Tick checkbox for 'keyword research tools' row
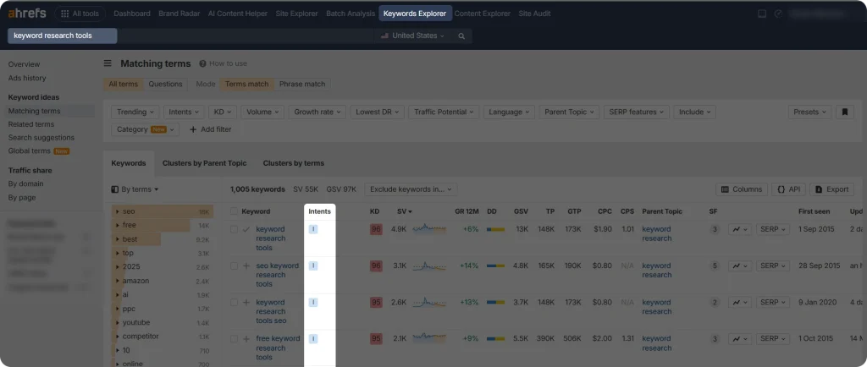Image resolution: width=867 pixels, height=367 pixels. [x=234, y=229]
